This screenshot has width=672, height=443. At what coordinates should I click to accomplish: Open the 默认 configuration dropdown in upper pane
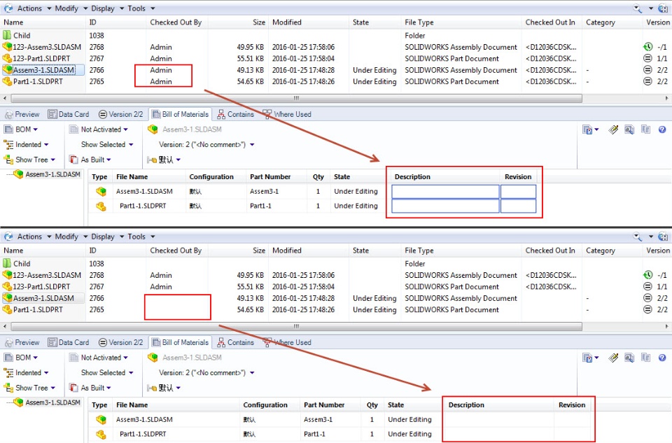tap(164, 160)
